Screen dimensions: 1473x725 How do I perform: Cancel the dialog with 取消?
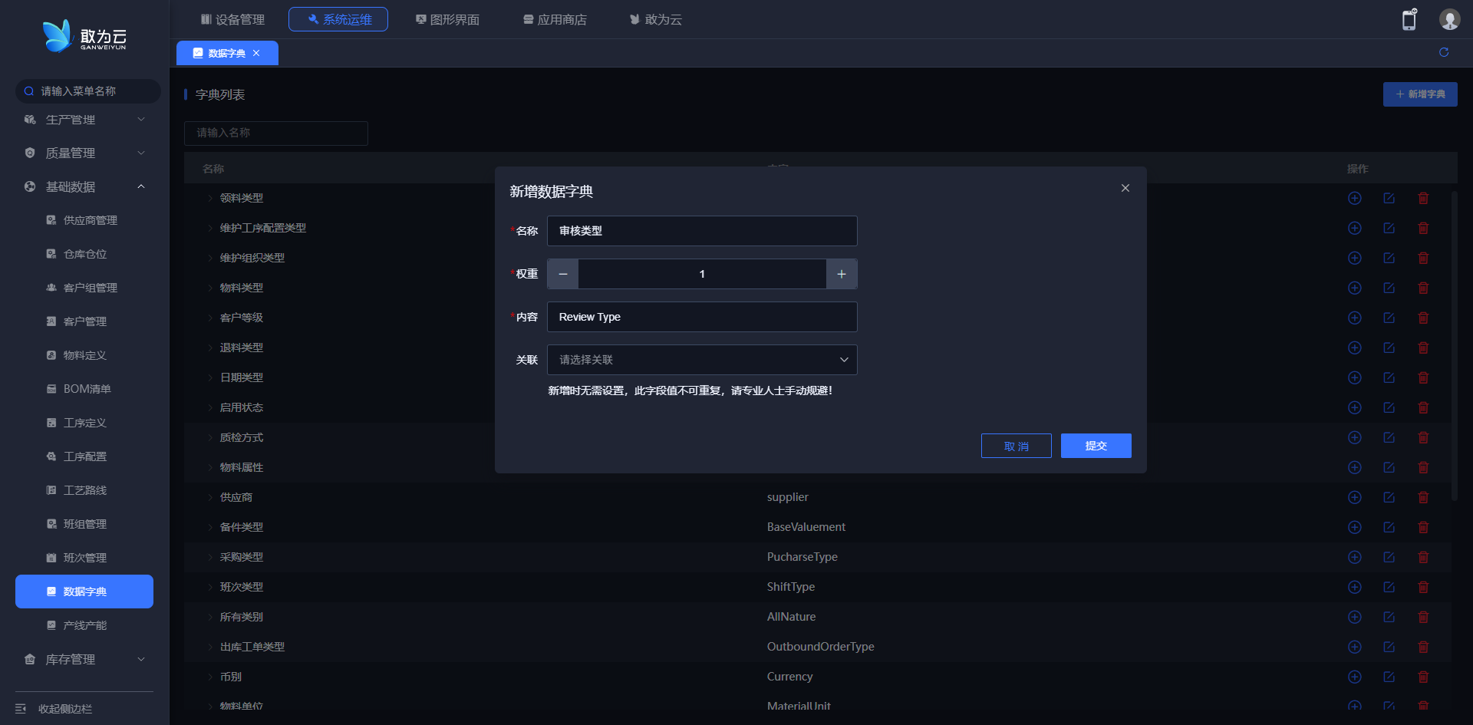[1016, 446]
